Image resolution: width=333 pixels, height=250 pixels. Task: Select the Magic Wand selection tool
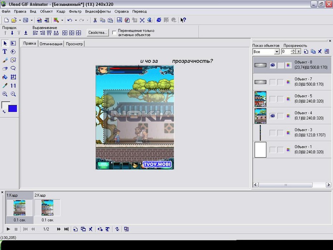pyautogui.click(x=13, y=60)
